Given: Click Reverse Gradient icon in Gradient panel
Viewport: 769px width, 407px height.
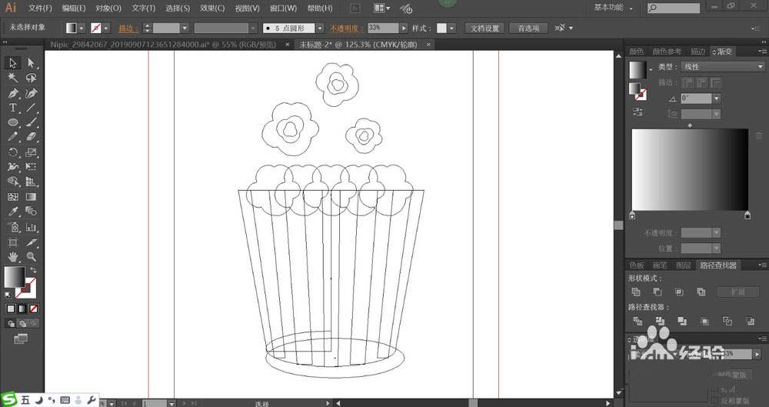Looking at the screenshot, I should click(x=638, y=112).
